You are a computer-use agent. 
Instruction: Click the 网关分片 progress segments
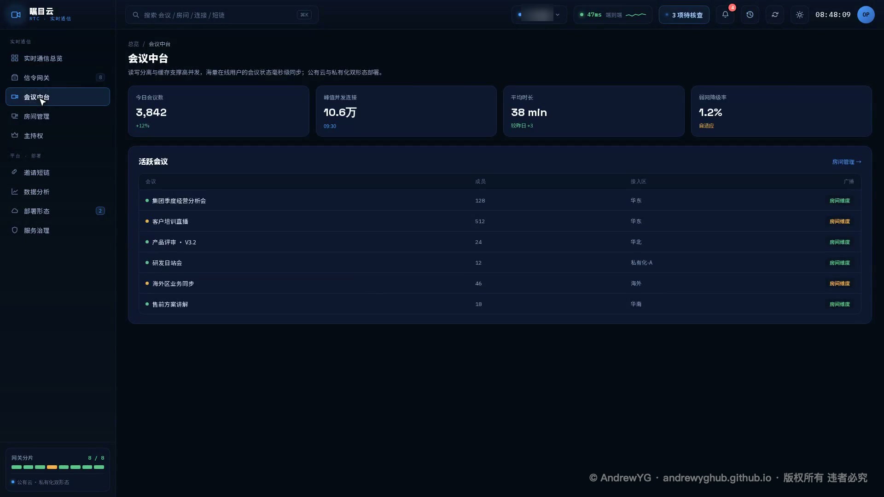click(58, 467)
